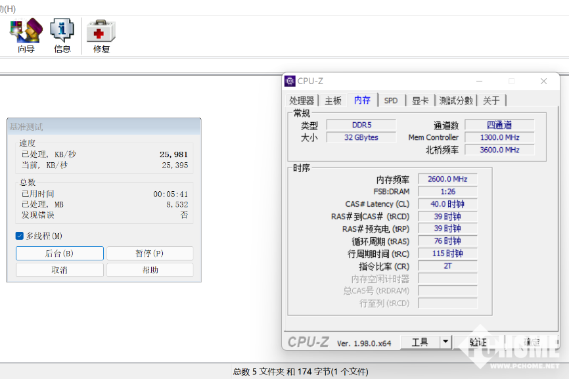Close the CPU-Z window
Image resolution: width=569 pixels, height=379 pixels.
click(543, 81)
